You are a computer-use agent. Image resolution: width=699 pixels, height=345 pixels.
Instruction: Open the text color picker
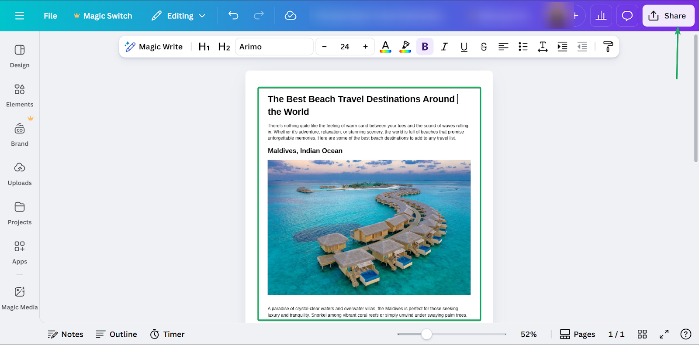pyautogui.click(x=385, y=47)
